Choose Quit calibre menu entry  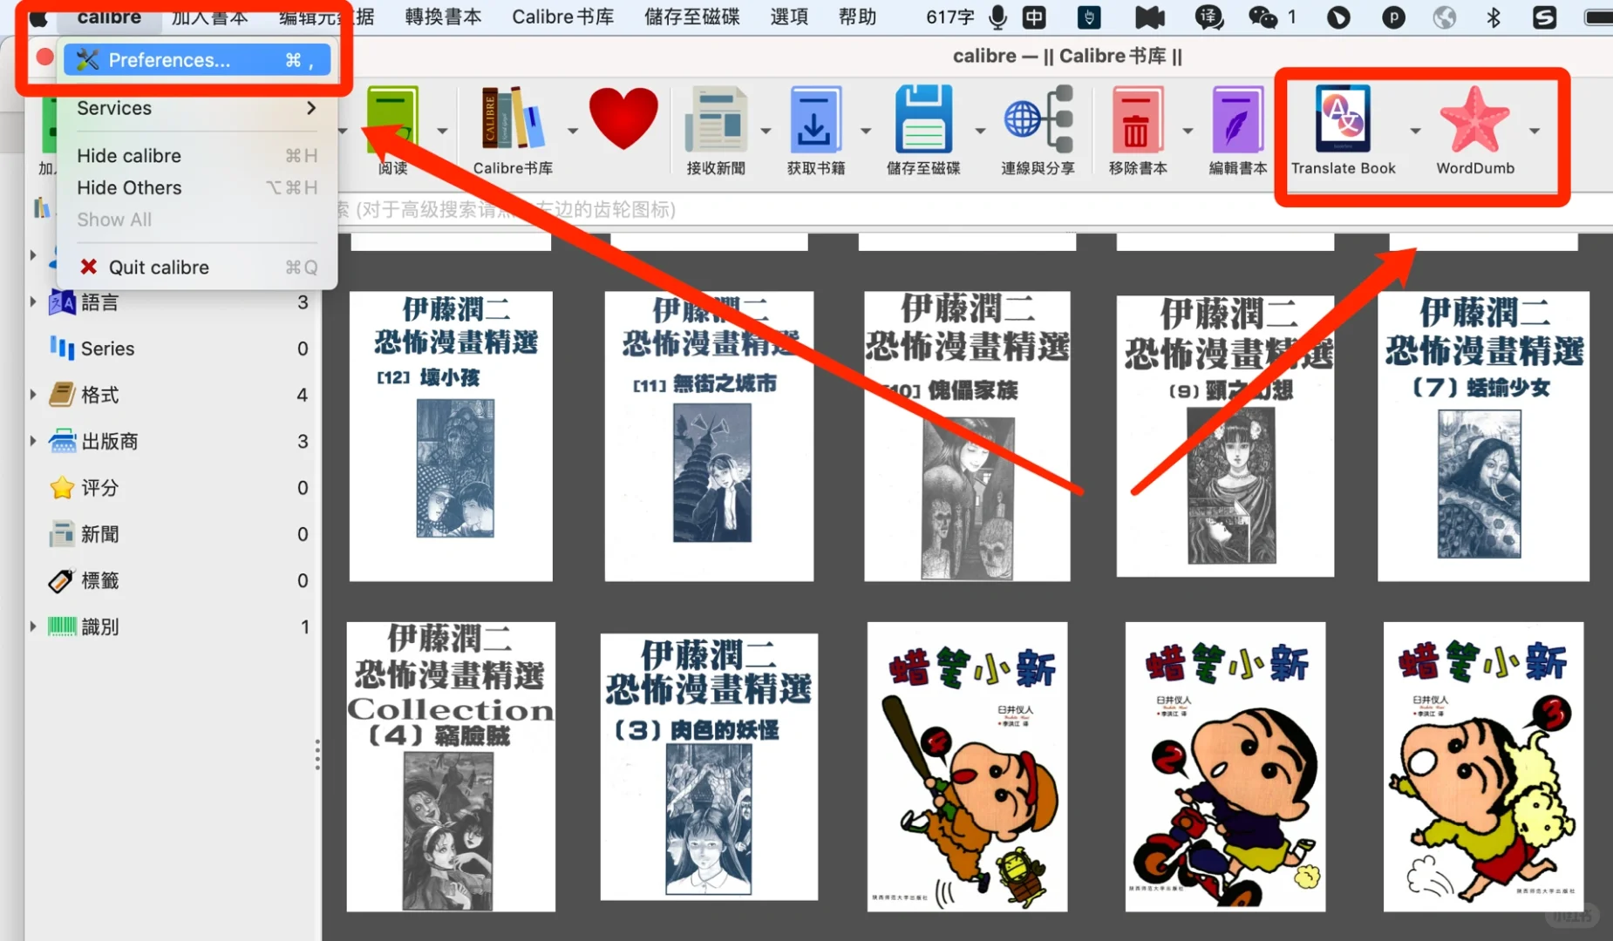coord(197,267)
